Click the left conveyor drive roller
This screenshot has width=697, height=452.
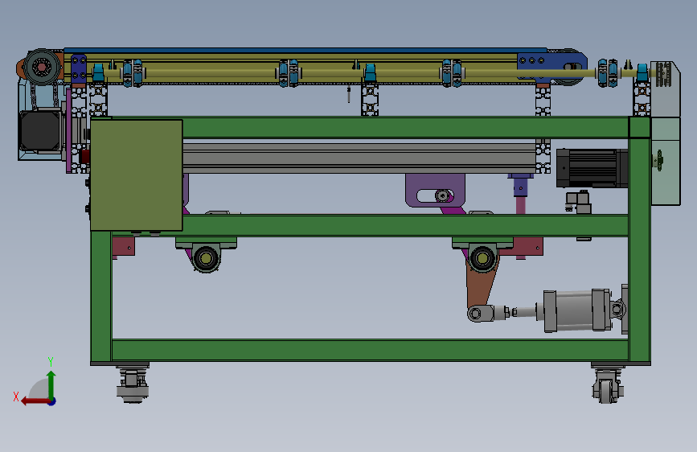point(42,68)
